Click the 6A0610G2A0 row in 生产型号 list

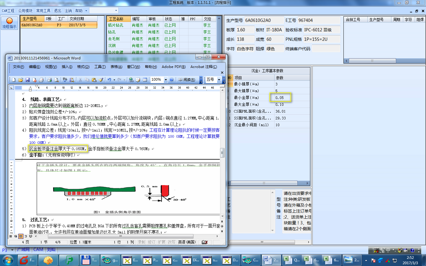pyautogui.click(x=59, y=25)
